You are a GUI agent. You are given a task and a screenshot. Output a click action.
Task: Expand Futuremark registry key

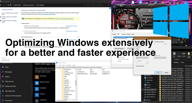(x=61, y=69)
